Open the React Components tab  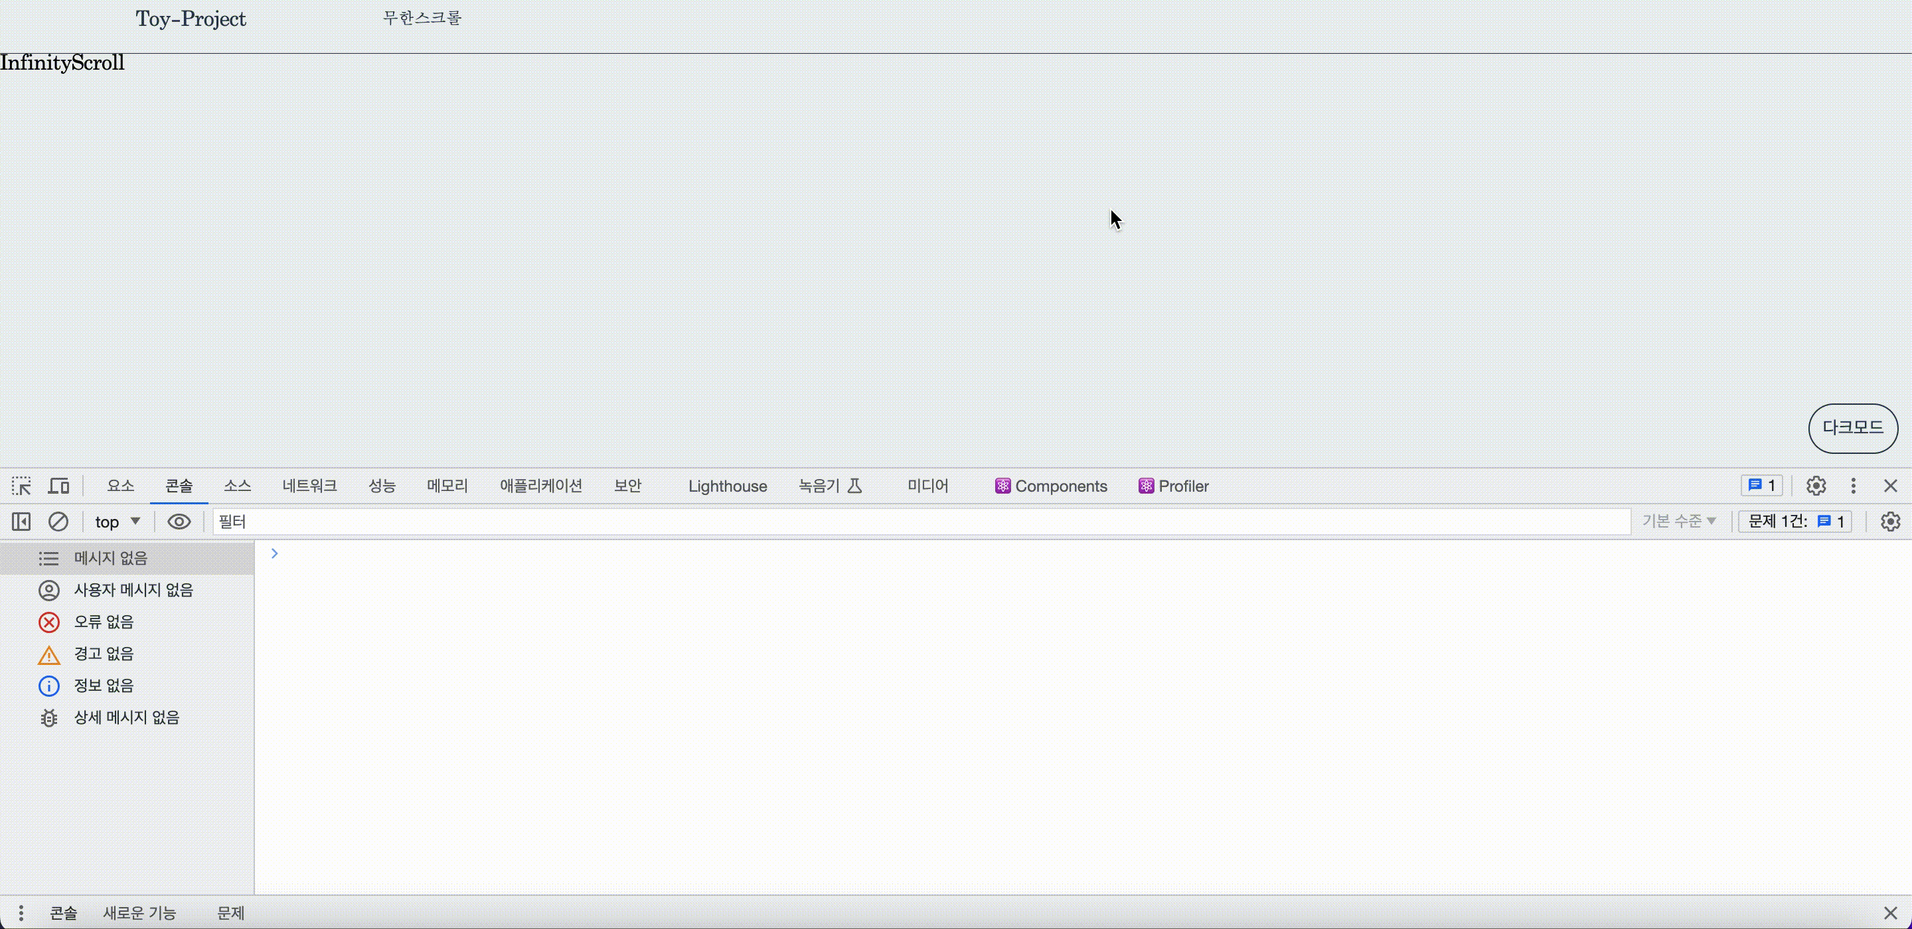coord(1051,486)
